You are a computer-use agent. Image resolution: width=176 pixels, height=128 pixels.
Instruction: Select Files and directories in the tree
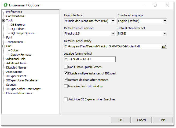[19, 93]
